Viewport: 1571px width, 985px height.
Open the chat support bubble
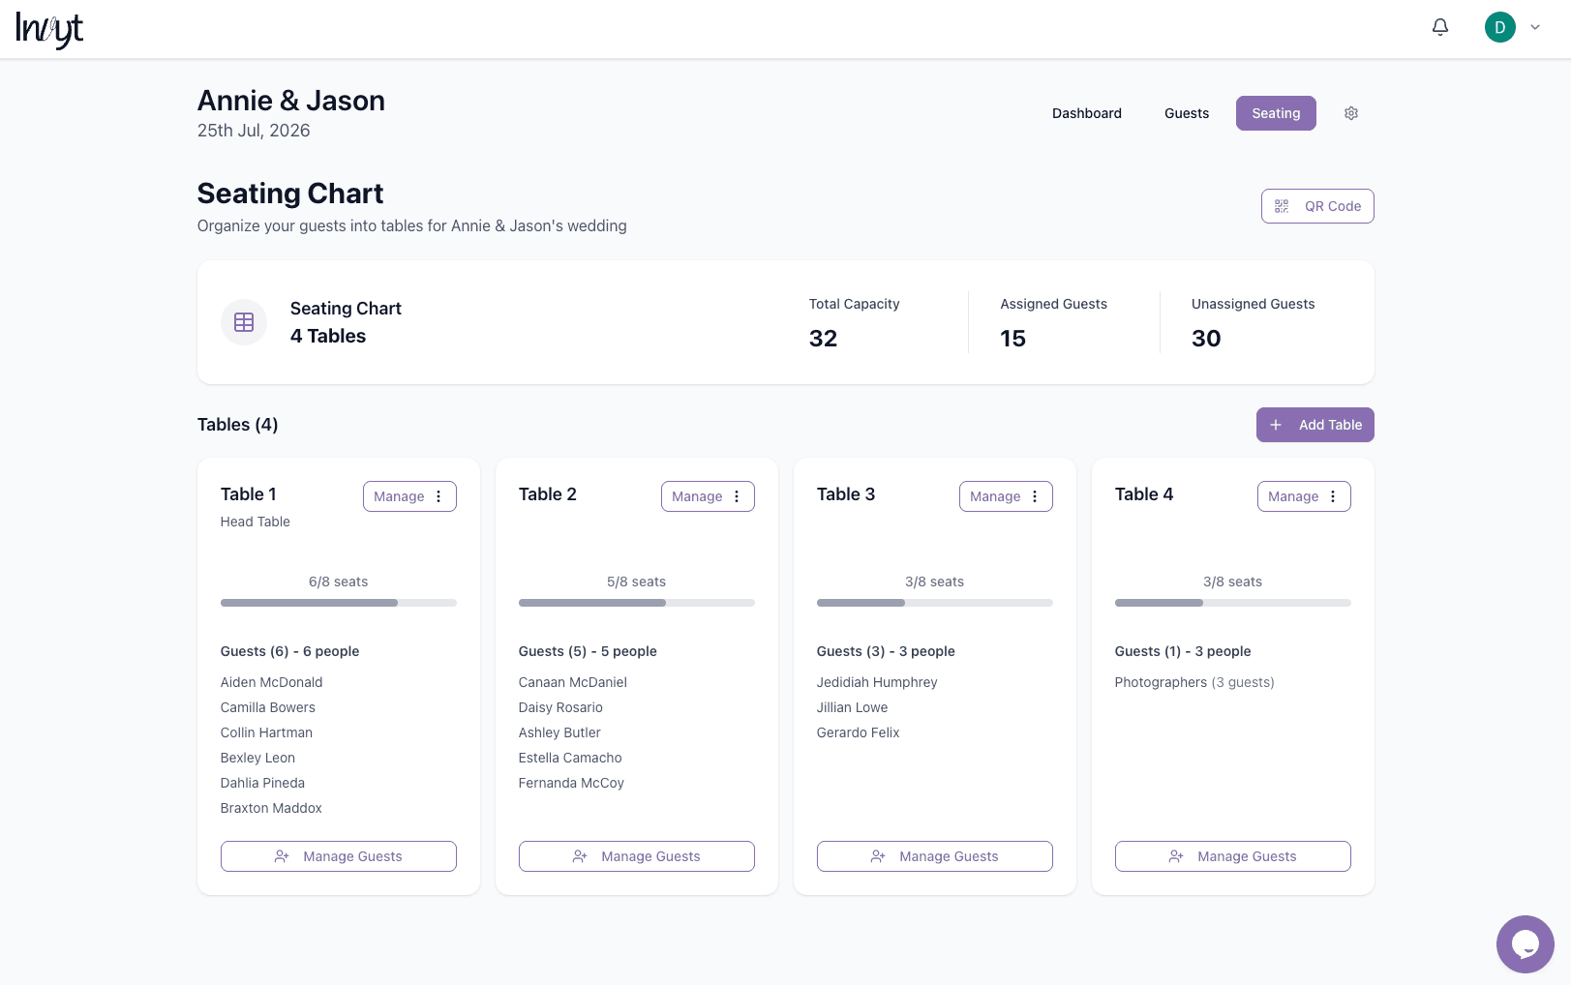1525,943
